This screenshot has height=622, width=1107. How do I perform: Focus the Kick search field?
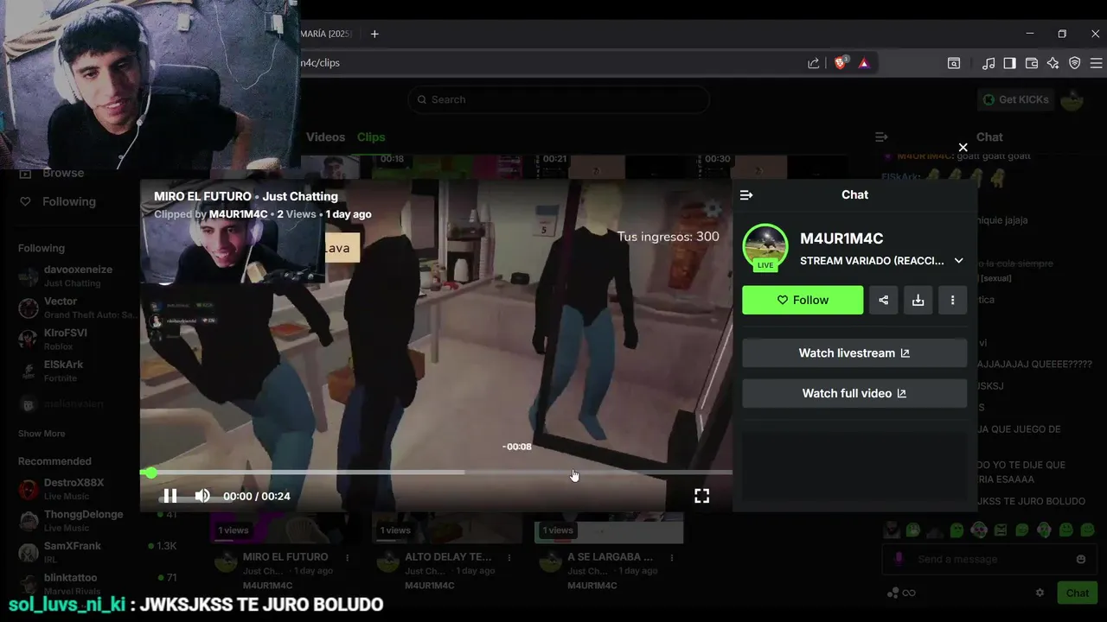point(559,99)
